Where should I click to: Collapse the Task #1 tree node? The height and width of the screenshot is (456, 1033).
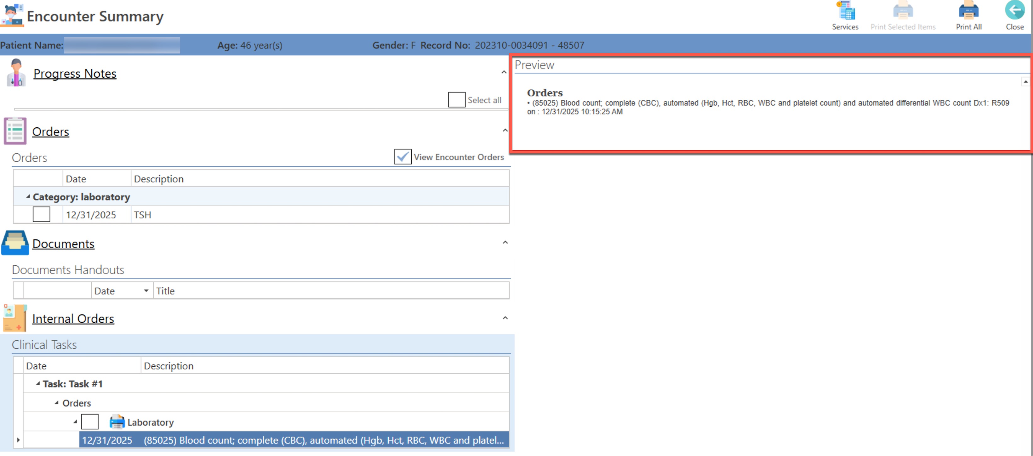(x=38, y=384)
